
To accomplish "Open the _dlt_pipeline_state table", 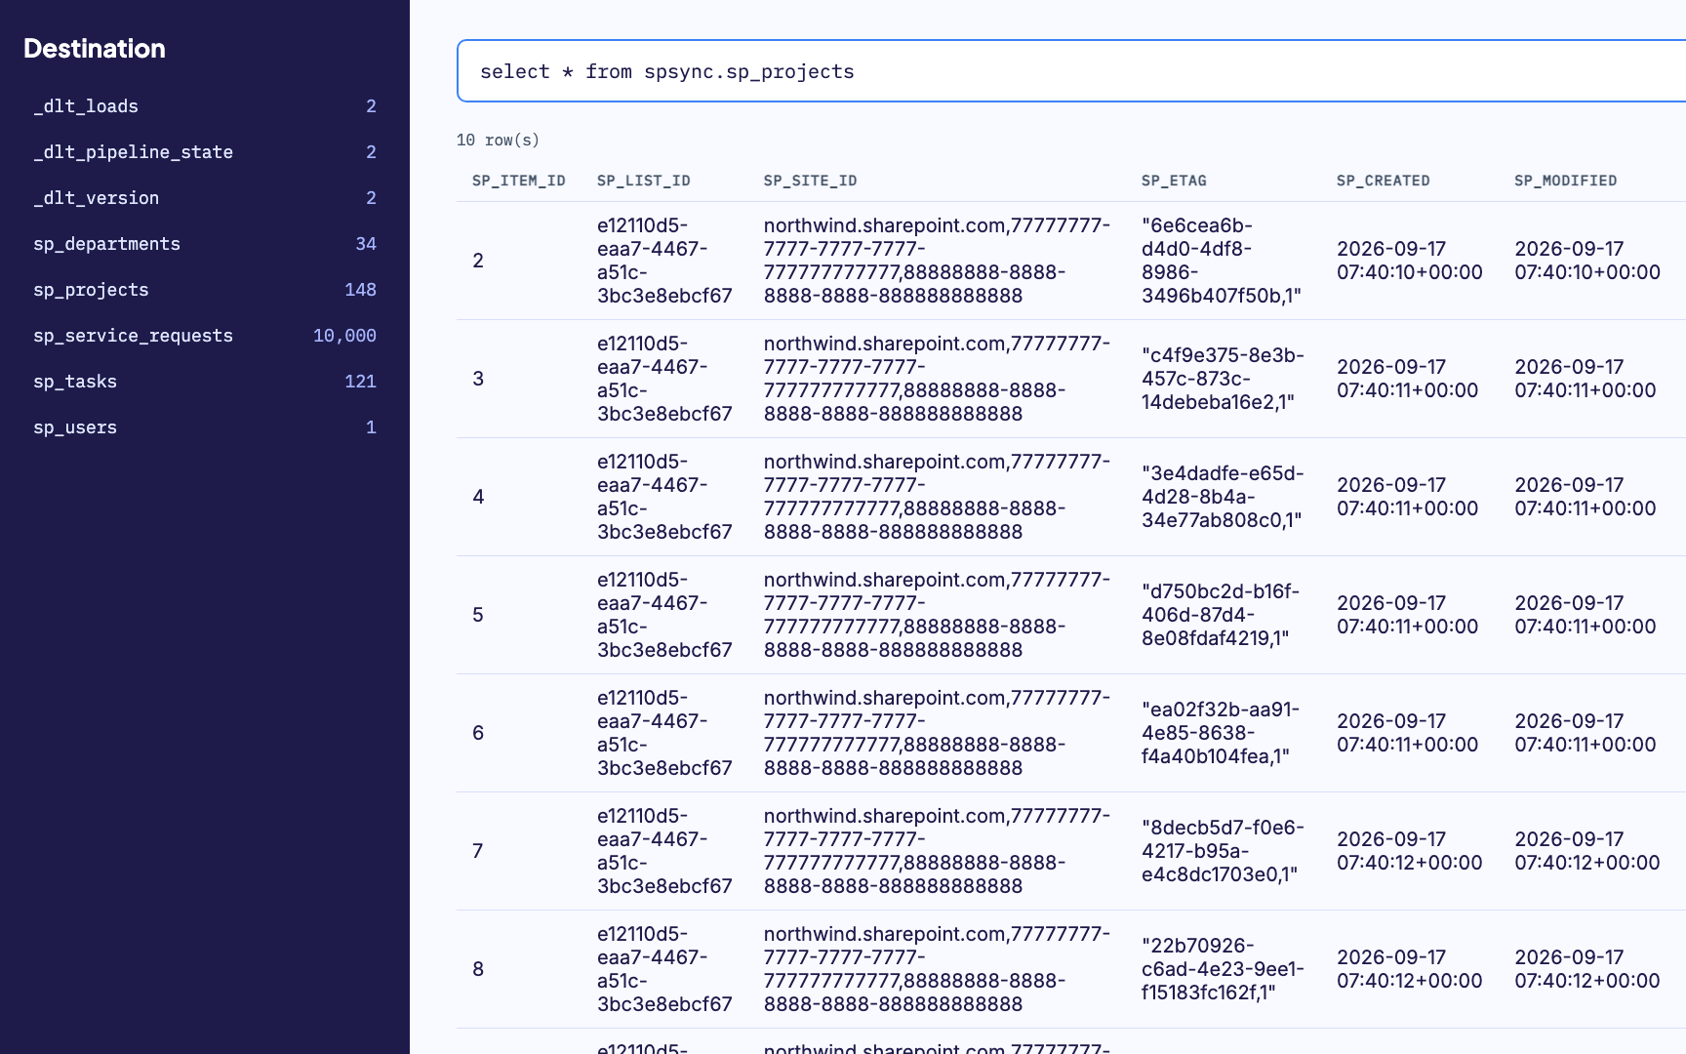I will (x=205, y=152).
